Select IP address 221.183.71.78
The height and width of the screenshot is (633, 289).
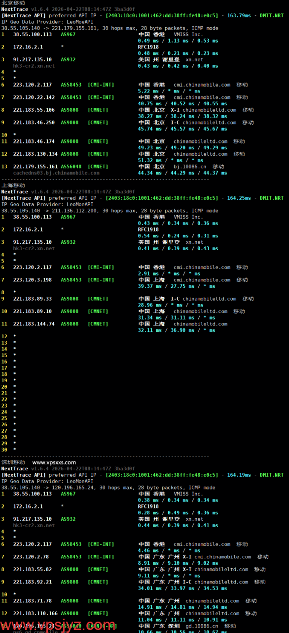coord(33,601)
